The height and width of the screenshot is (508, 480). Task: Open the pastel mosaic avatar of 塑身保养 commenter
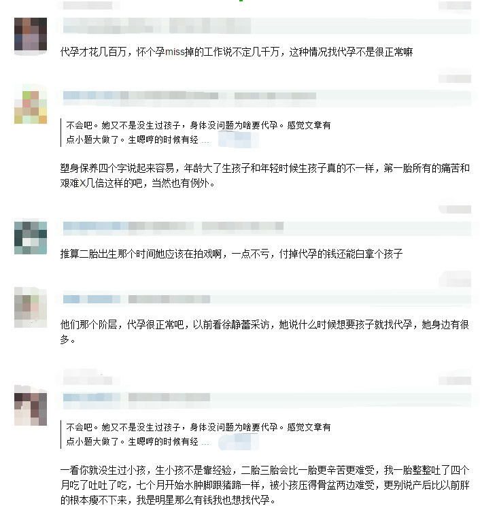pos(31,107)
